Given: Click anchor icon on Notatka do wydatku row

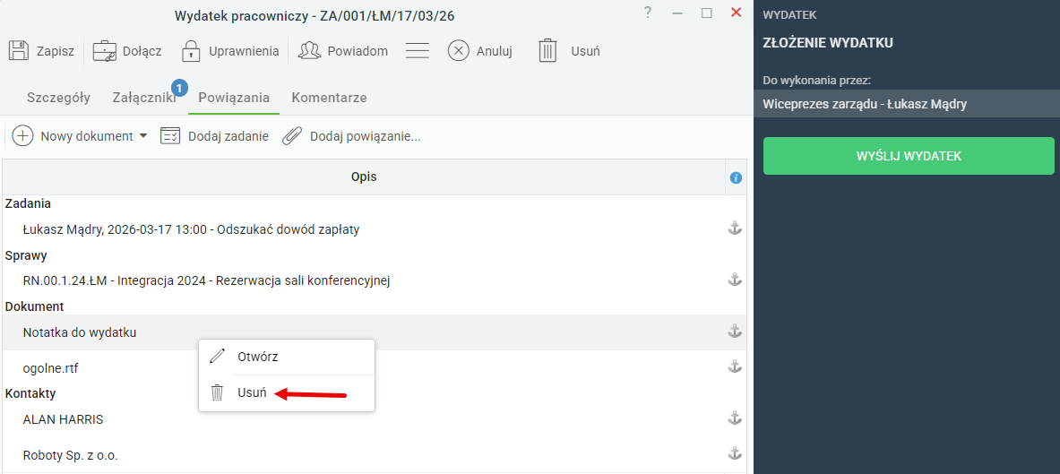Looking at the screenshot, I should pos(734,332).
